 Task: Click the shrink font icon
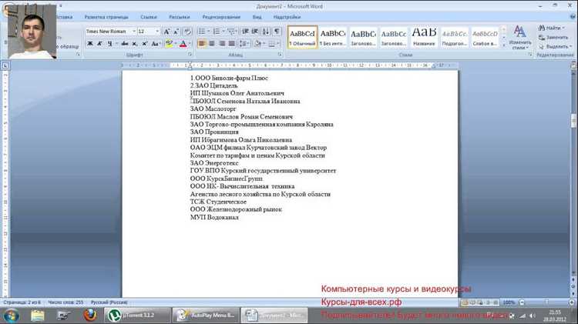tap(176, 32)
